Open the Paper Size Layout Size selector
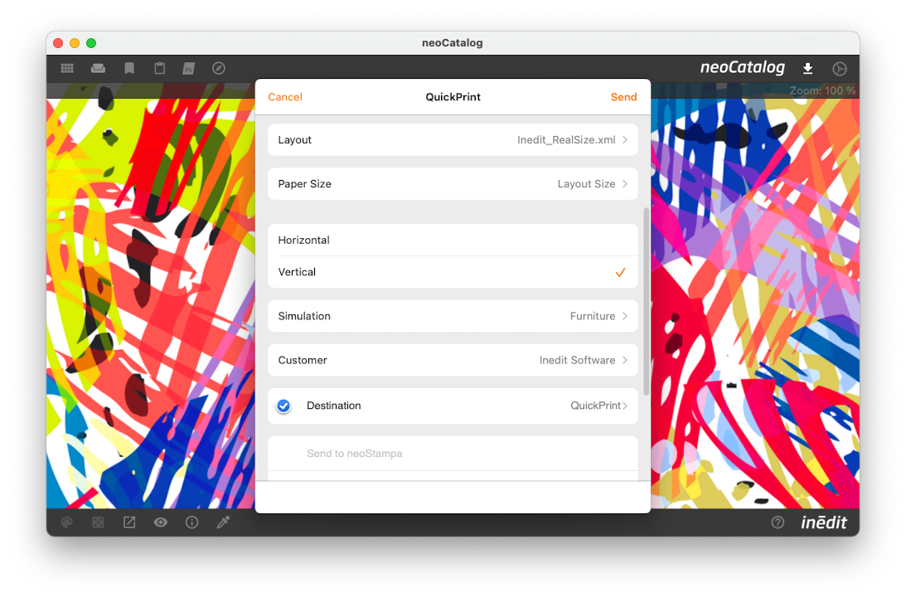The height and width of the screenshot is (598, 906). (453, 184)
